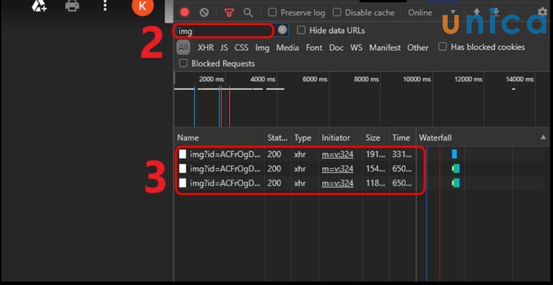Filter requests by Other
This screenshot has width=553, height=285.
(x=418, y=47)
